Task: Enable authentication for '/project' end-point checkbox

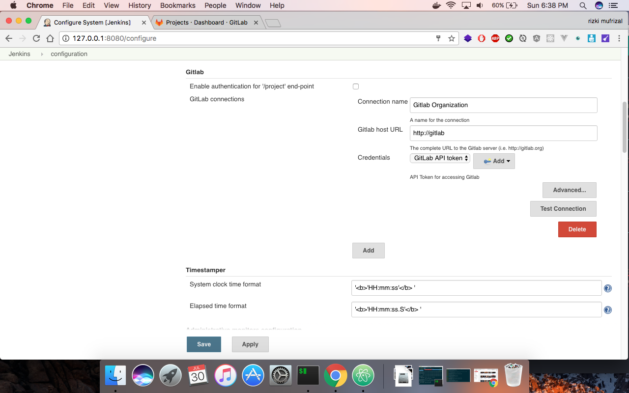Action: 356,86
